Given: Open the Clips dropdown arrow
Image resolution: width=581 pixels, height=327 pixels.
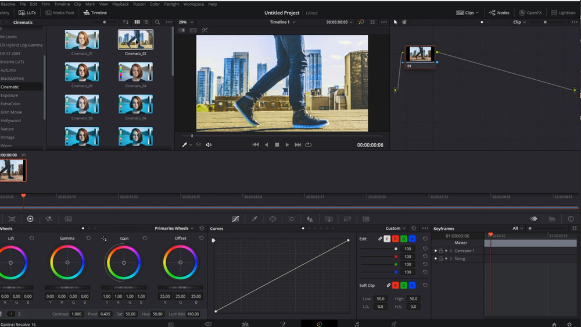Looking at the screenshot, I should (x=477, y=13).
